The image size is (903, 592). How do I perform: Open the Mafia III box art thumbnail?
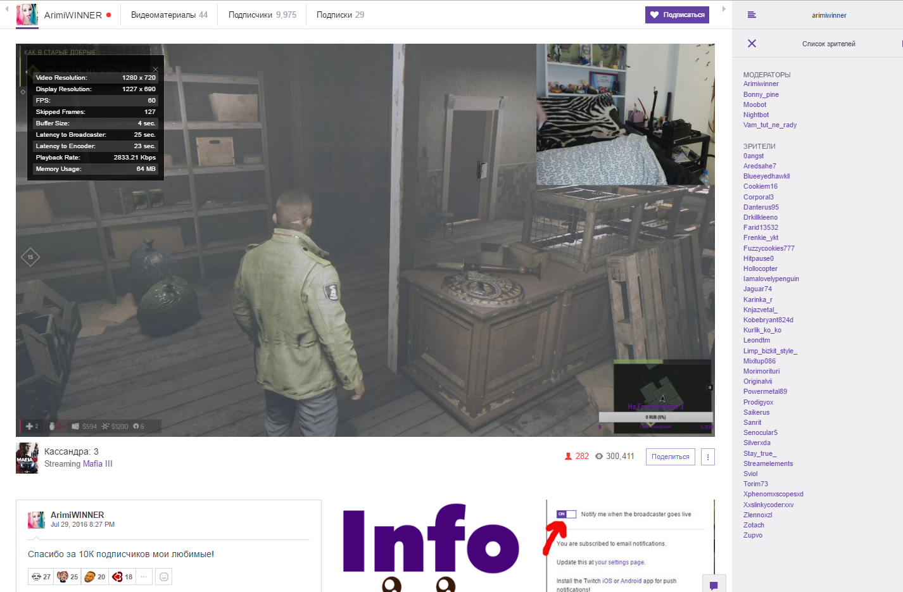tap(27, 458)
